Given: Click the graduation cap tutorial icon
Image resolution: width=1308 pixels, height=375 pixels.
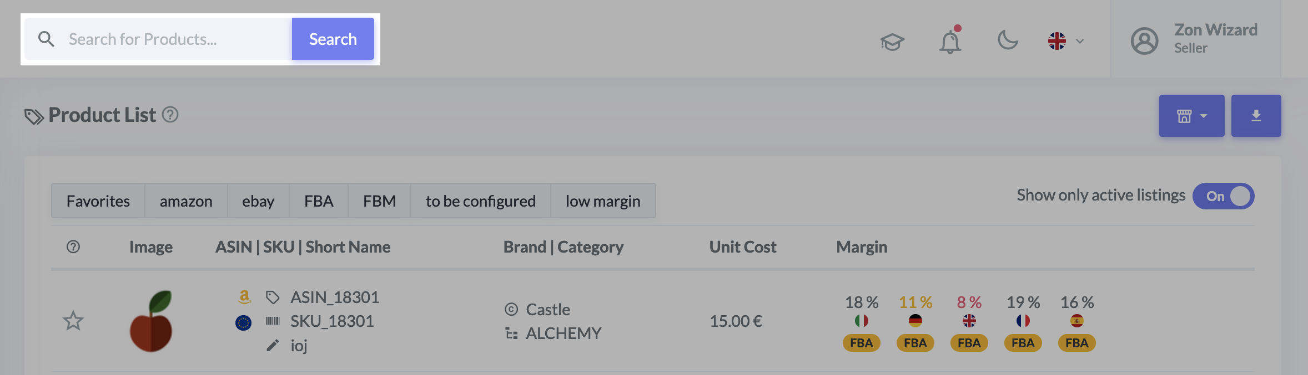Looking at the screenshot, I should tap(892, 42).
